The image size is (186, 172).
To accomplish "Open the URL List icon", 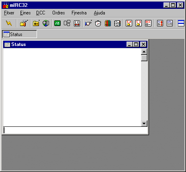I will coord(170,23).
